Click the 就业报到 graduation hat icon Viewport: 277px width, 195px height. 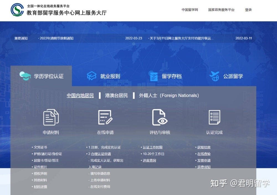91,76
